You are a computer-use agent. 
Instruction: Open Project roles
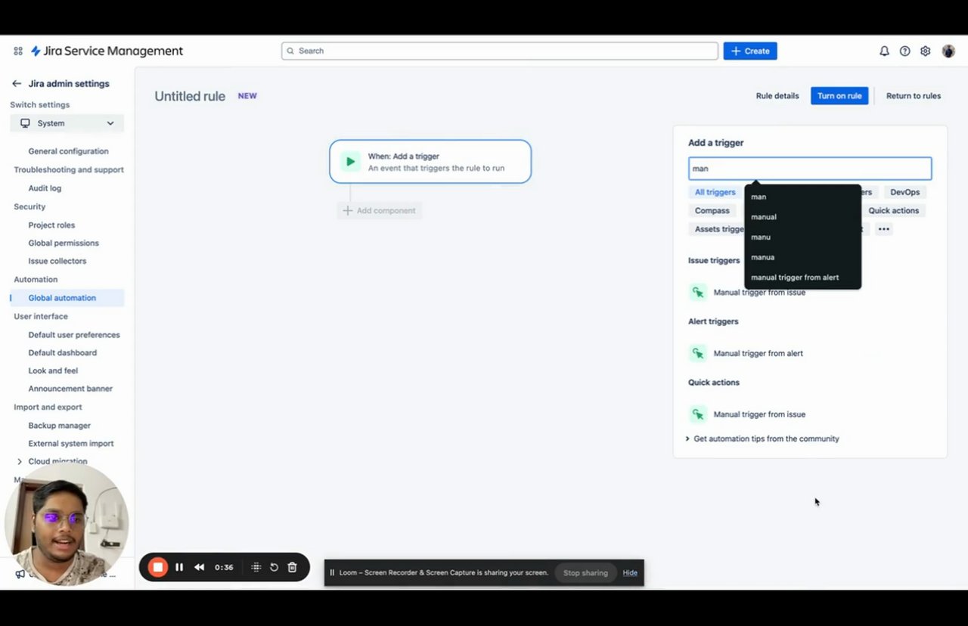[x=51, y=225]
